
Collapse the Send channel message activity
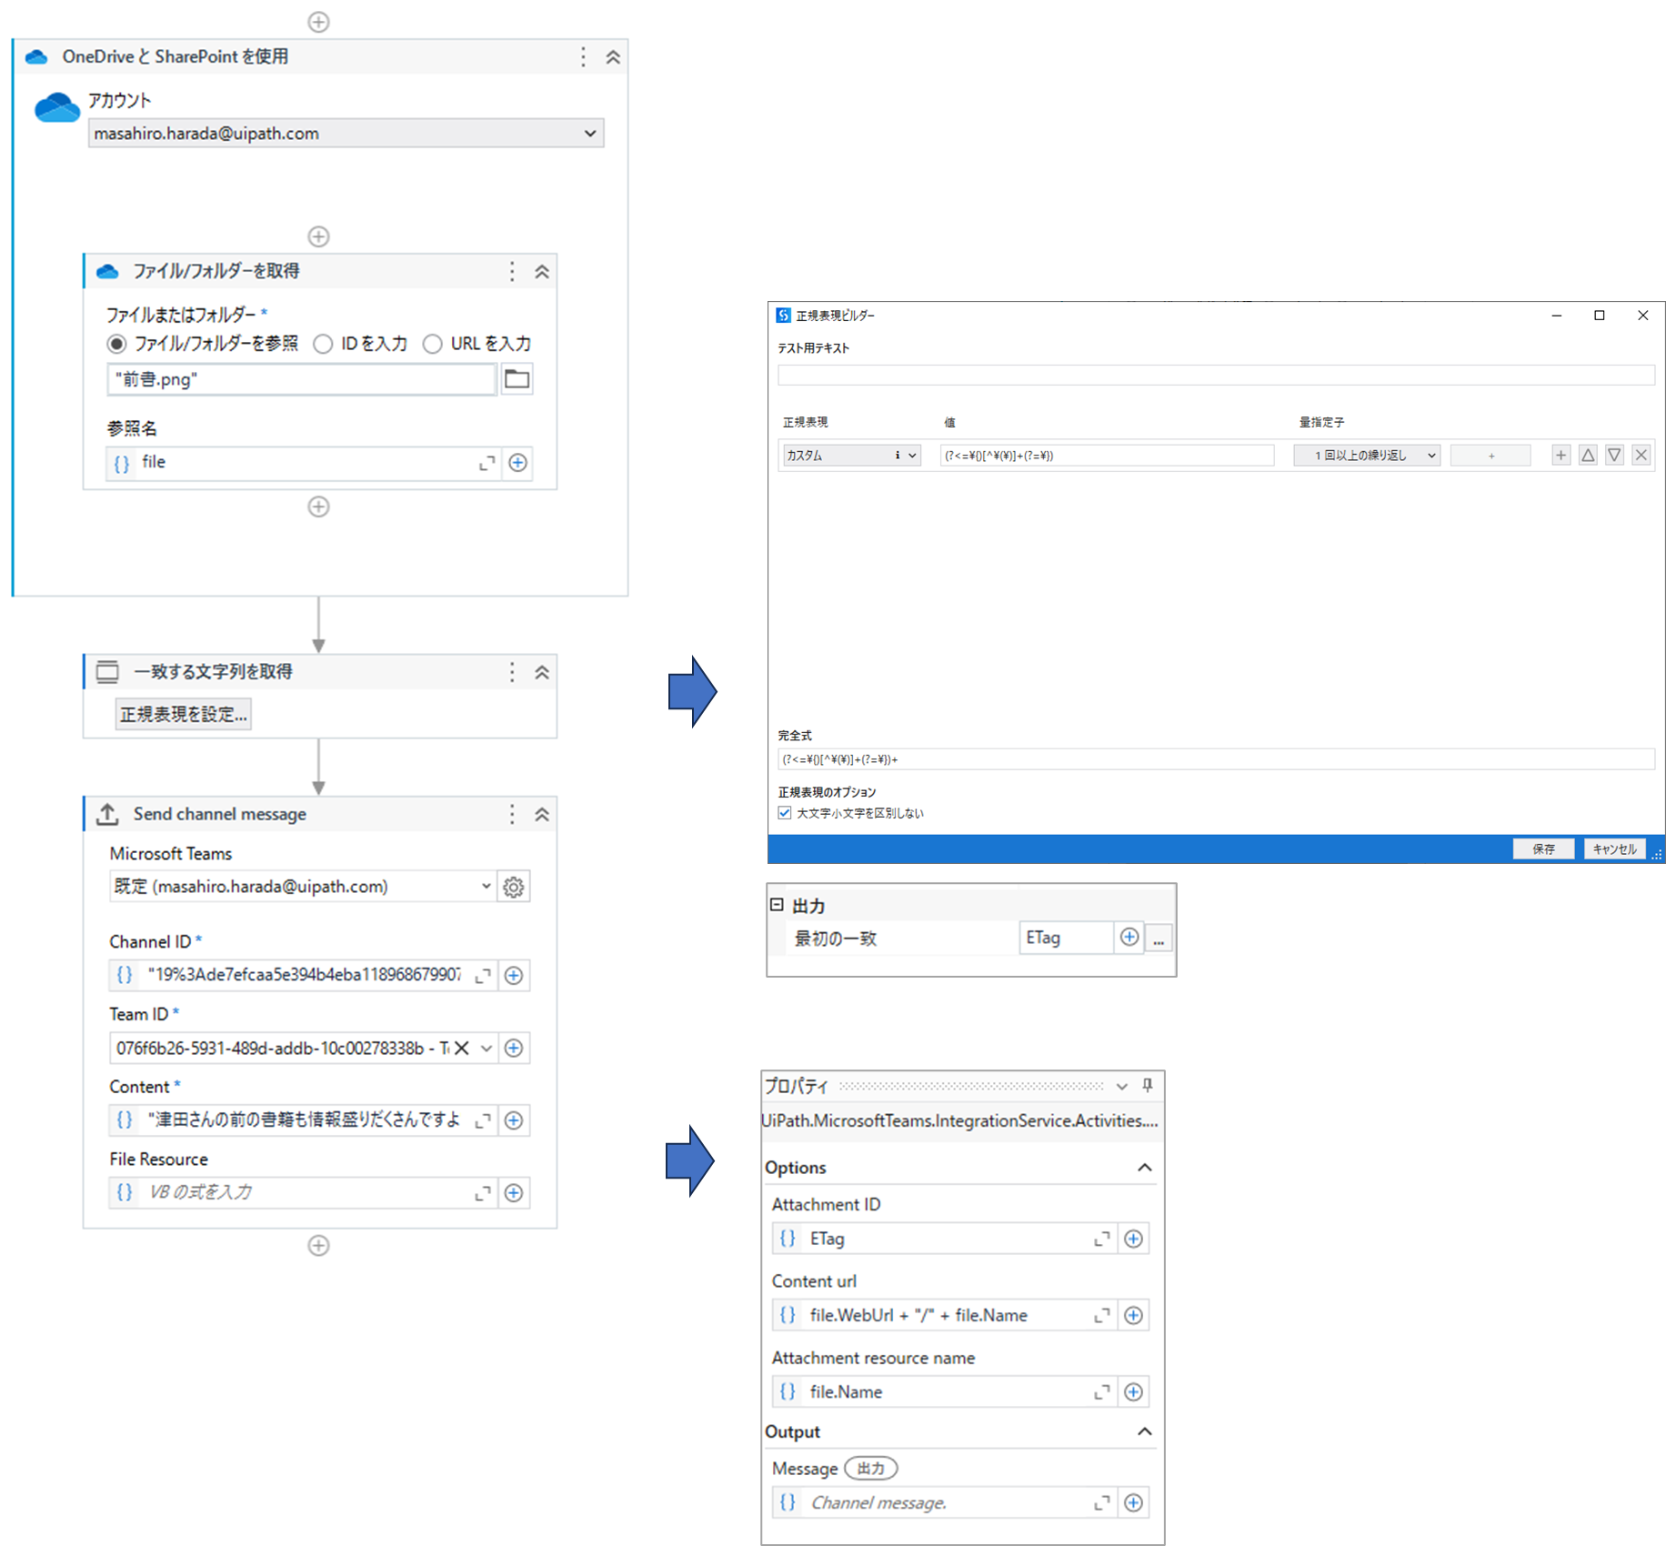click(x=542, y=814)
